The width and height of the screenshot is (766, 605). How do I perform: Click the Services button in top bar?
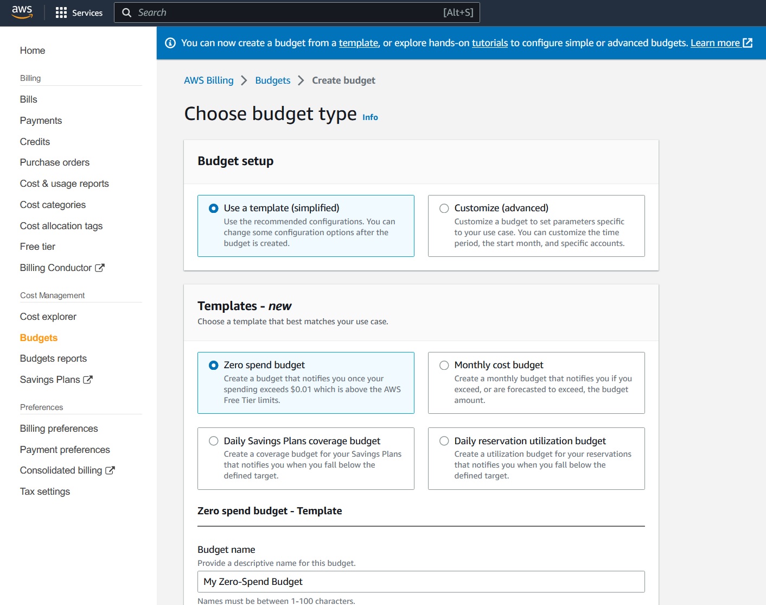pyautogui.click(x=79, y=12)
